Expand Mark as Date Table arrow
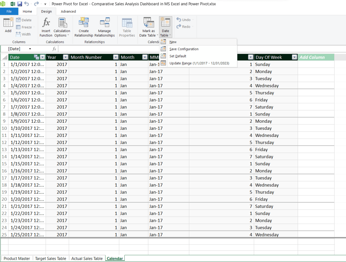 click(x=157, y=35)
